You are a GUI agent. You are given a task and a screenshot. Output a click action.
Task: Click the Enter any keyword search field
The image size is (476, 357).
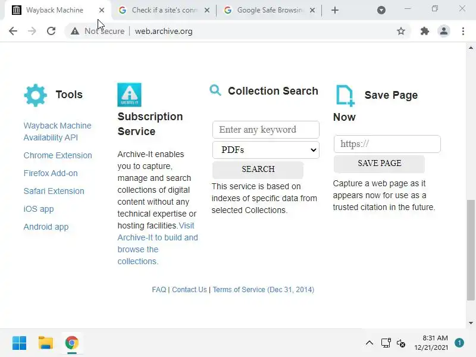tap(266, 130)
